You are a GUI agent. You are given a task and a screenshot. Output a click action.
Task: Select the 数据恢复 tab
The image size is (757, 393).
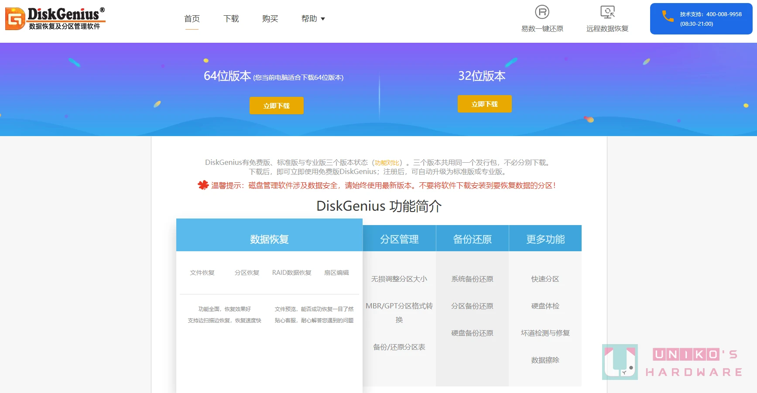click(269, 235)
